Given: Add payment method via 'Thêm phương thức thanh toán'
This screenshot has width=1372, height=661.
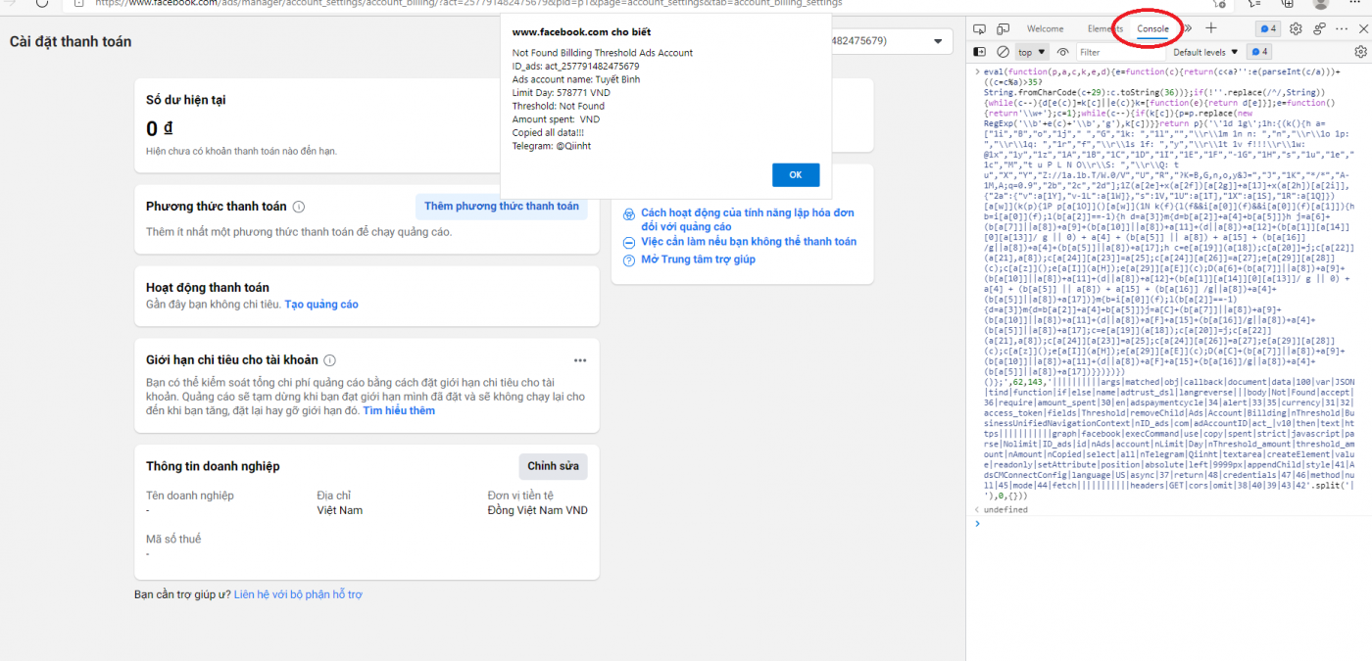Looking at the screenshot, I should [501, 207].
